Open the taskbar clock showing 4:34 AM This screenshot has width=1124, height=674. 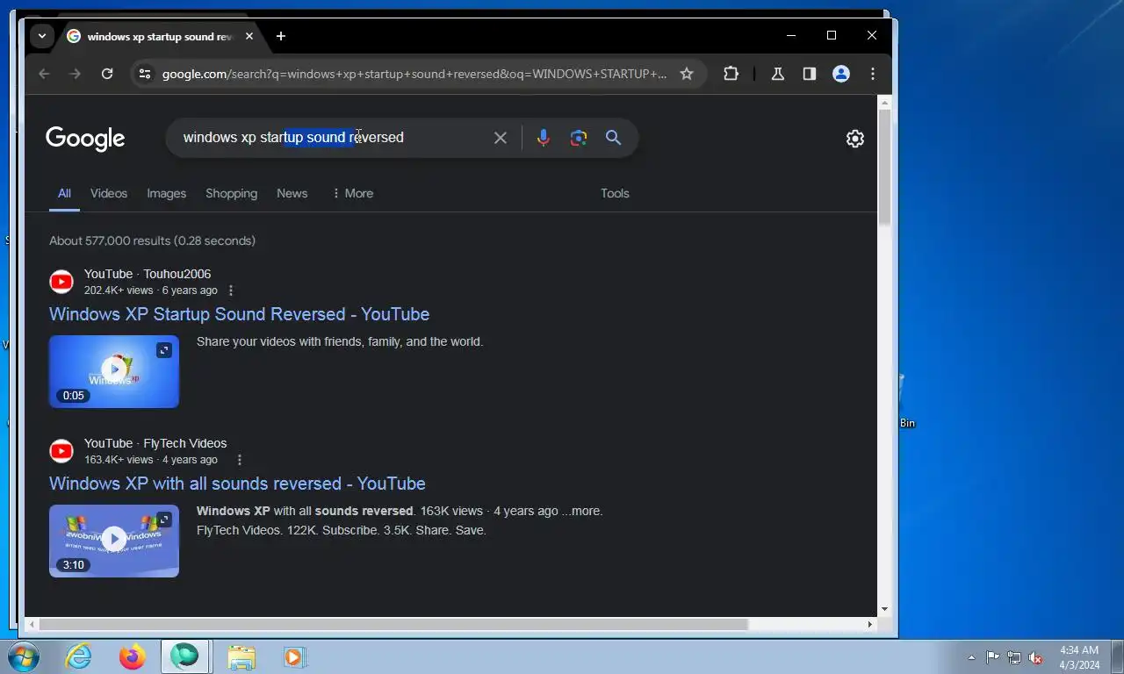pyautogui.click(x=1079, y=657)
